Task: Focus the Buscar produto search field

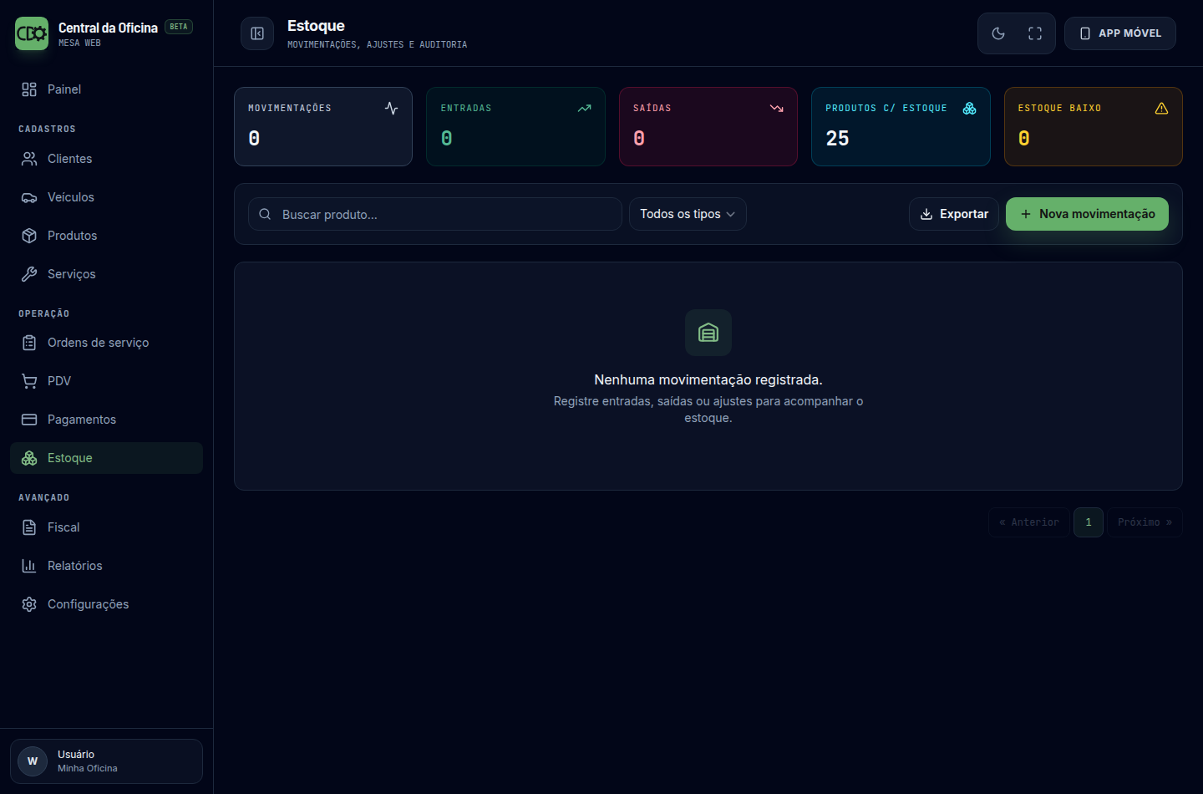Action: click(x=435, y=214)
